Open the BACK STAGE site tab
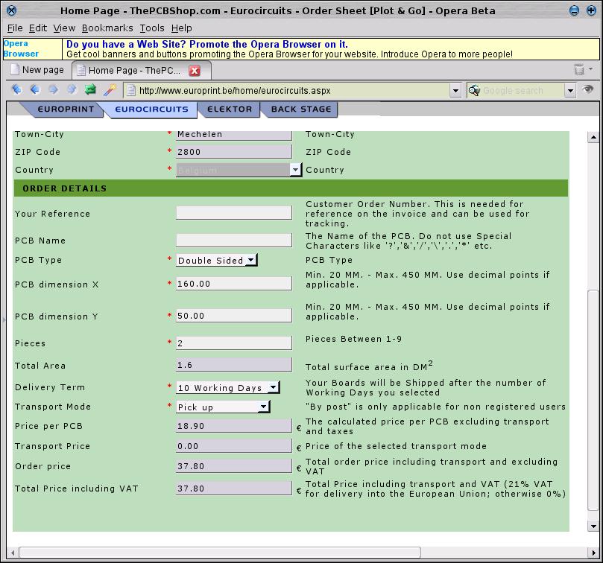The image size is (603, 563). tap(301, 109)
